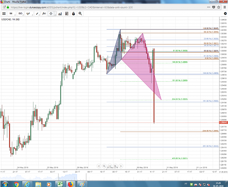Click the 24 May 2018 date label
228x187 pixels.
point(23,168)
